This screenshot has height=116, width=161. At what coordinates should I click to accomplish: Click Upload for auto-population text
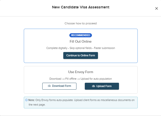pyautogui.click(x=96, y=79)
